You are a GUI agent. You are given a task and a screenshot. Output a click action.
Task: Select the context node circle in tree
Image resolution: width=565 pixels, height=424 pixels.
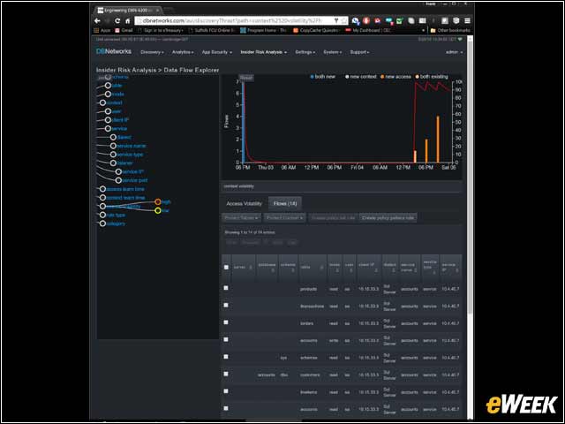(102, 102)
